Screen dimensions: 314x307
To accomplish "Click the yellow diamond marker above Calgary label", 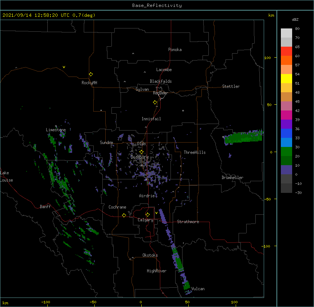I will (x=148, y=215).
